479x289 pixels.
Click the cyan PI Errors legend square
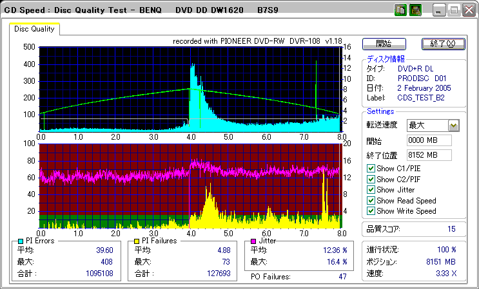point(21,241)
